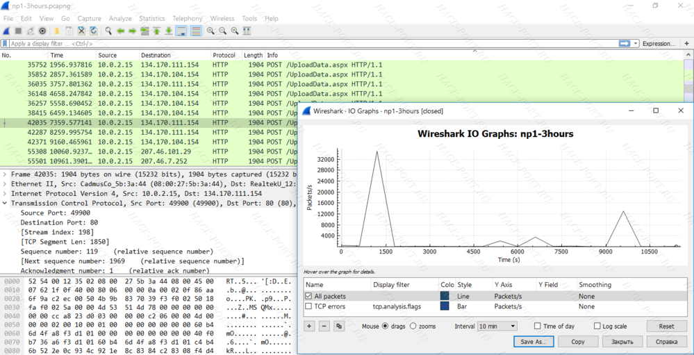The image size is (694, 355).
Task: Go forward to next packet arrow
Action: [x=132, y=31]
